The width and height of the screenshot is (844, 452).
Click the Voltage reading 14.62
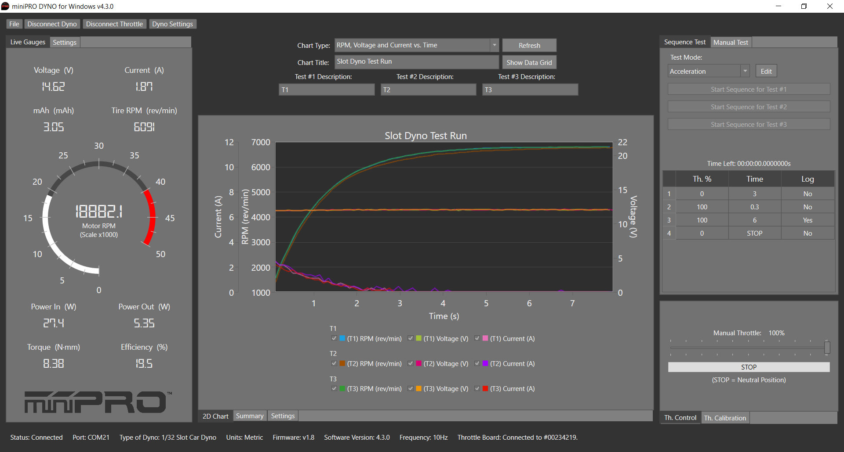pos(54,86)
